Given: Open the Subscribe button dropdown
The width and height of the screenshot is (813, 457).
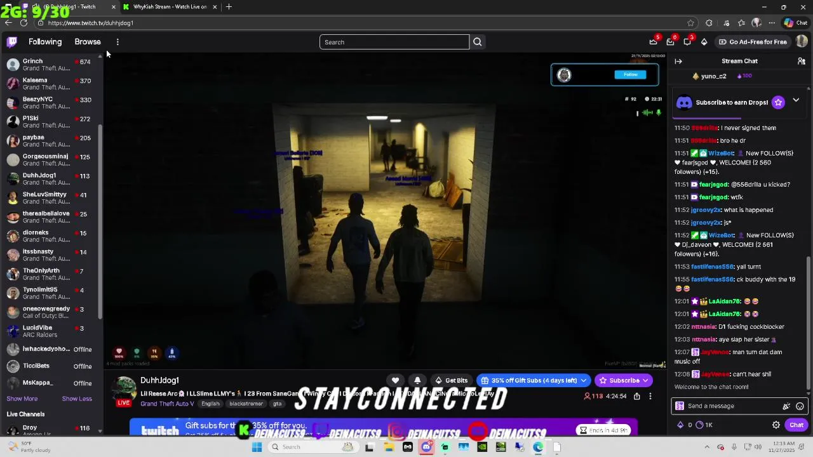Looking at the screenshot, I should (645, 380).
